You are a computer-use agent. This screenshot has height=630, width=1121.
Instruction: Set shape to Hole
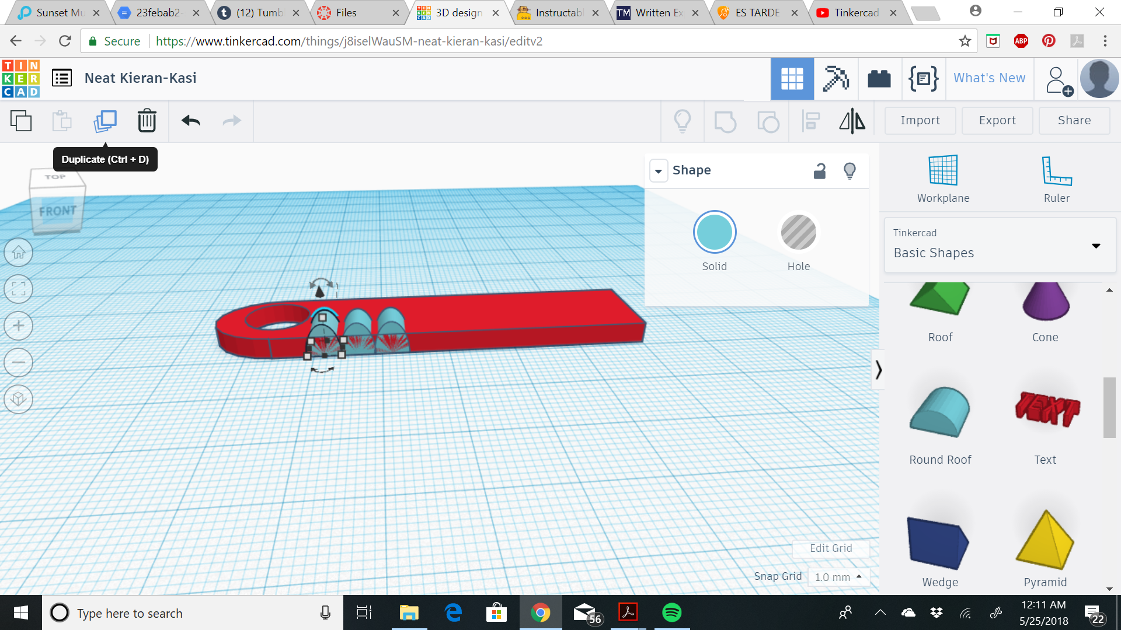(x=799, y=232)
